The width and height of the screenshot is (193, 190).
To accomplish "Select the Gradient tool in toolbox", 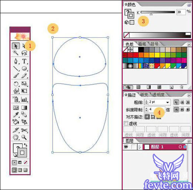I will click(x=24, y=108).
